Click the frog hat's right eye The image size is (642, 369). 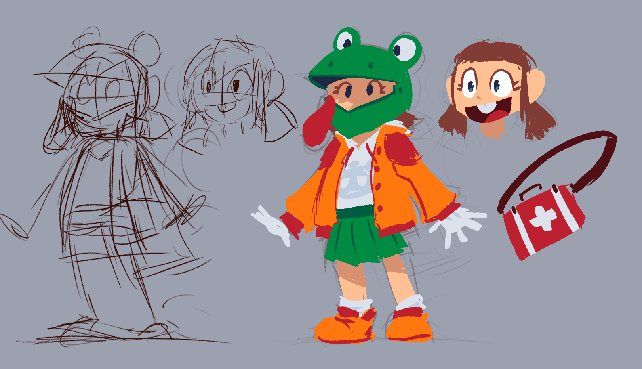[404, 49]
